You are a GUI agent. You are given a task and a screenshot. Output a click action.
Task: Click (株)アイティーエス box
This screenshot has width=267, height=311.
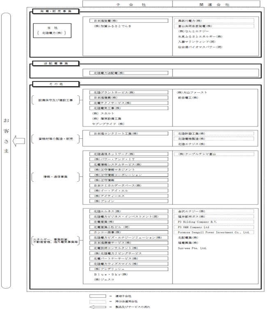click(x=129, y=196)
